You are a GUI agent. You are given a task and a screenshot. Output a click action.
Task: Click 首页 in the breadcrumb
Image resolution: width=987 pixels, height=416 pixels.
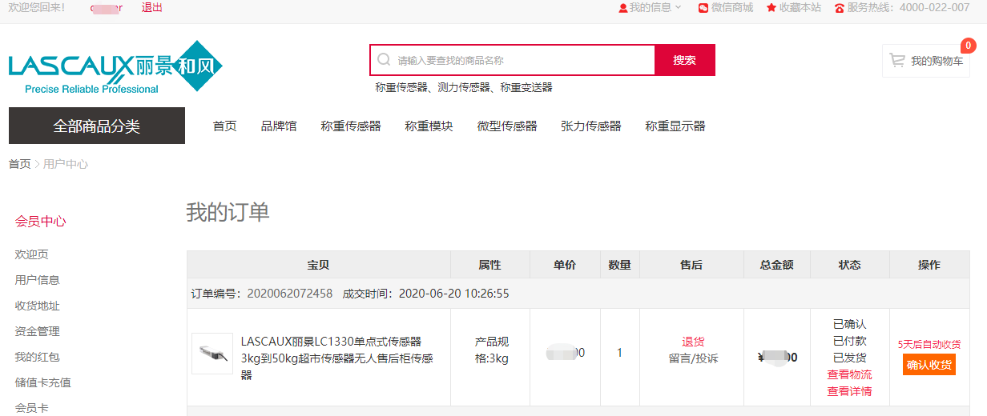19,164
